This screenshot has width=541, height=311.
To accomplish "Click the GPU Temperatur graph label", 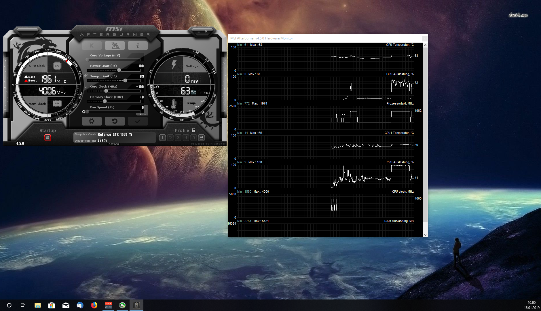I will pos(400,45).
